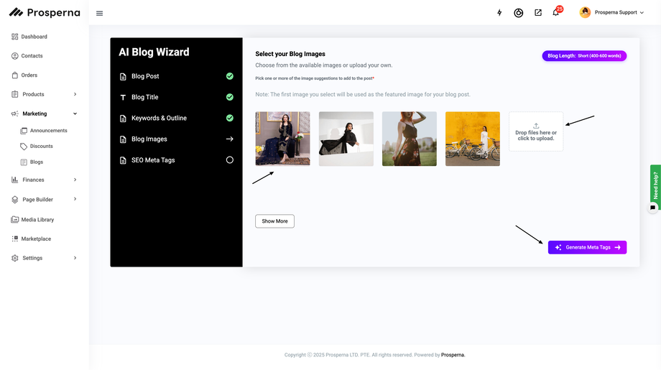The image size is (661, 370).
Task: Collapse the Marketing submenu chevron
Action: tap(75, 114)
